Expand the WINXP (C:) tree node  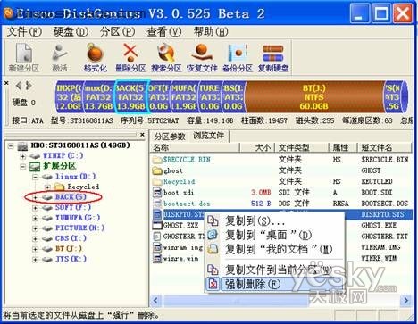[x=23, y=156]
